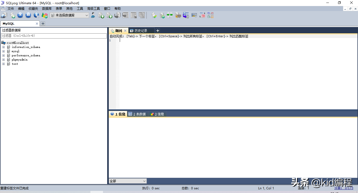This screenshot has height=193, width=358.
Task: Import data with the database down-arrow icon
Action: 101,15
